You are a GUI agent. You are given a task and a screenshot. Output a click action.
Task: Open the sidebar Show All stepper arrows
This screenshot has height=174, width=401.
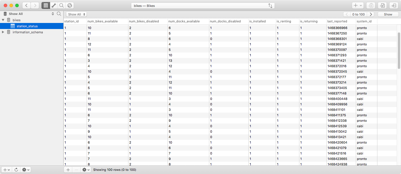(53, 14)
